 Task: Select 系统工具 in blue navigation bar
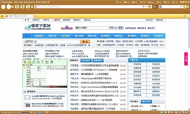coord(52,36)
